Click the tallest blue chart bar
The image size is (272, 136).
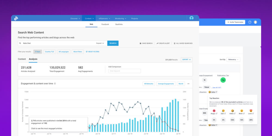175,115
